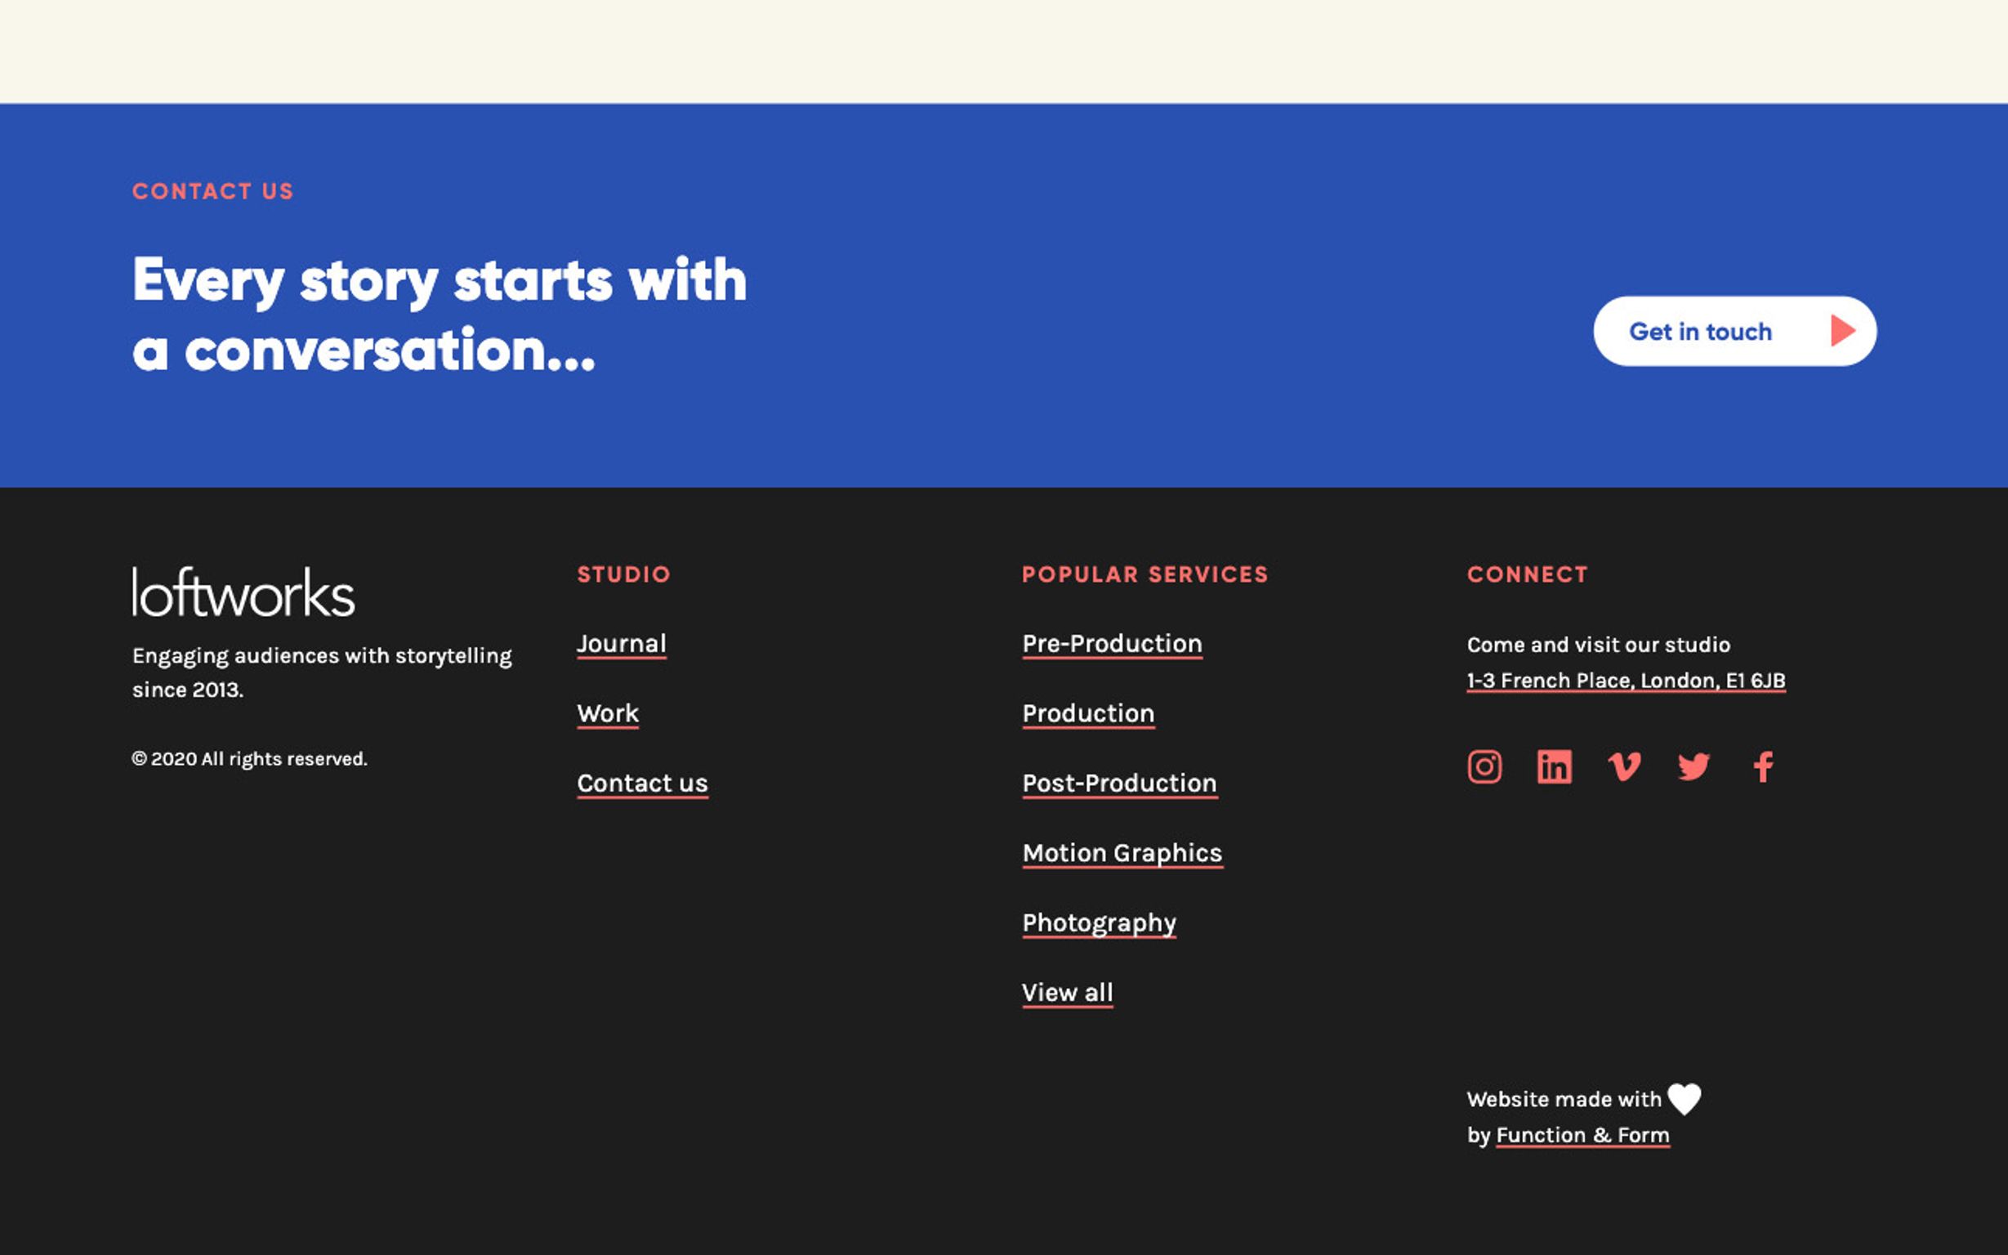Open the Post-Production link
The height and width of the screenshot is (1255, 2008).
coord(1119,783)
